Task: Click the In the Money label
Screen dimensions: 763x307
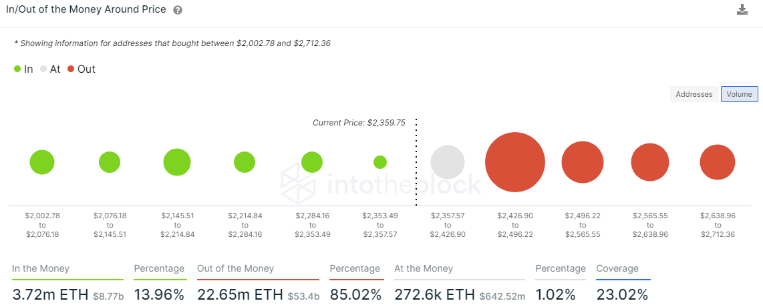Action: point(41,268)
